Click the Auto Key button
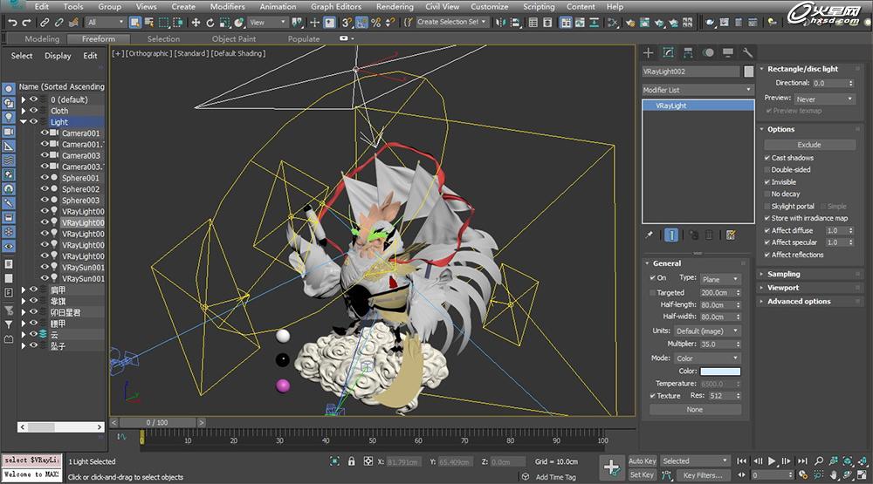This screenshot has height=484, width=873. 643,461
